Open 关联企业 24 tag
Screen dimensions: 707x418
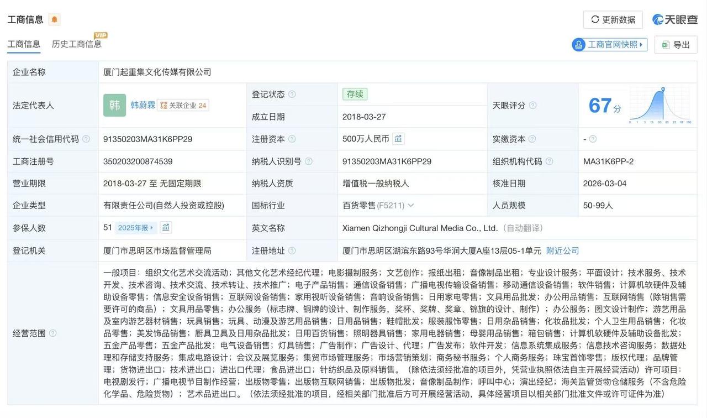click(183, 105)
